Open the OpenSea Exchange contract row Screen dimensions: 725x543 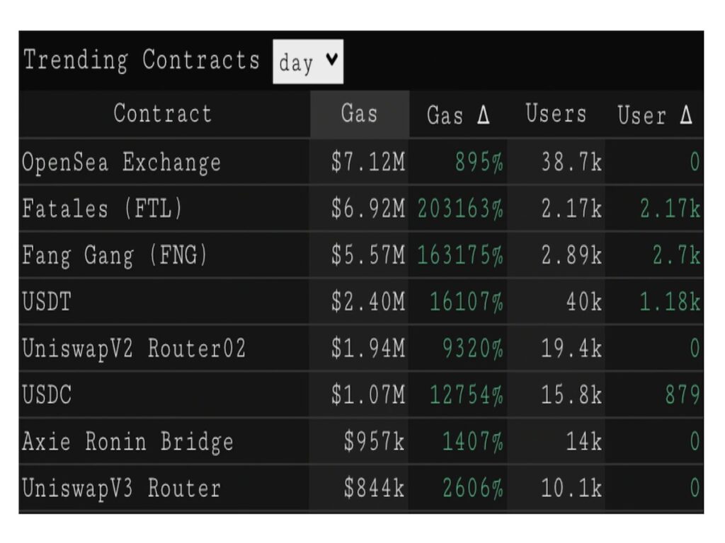361,162
